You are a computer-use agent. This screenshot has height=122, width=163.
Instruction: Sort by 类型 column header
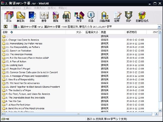point(112,32)
